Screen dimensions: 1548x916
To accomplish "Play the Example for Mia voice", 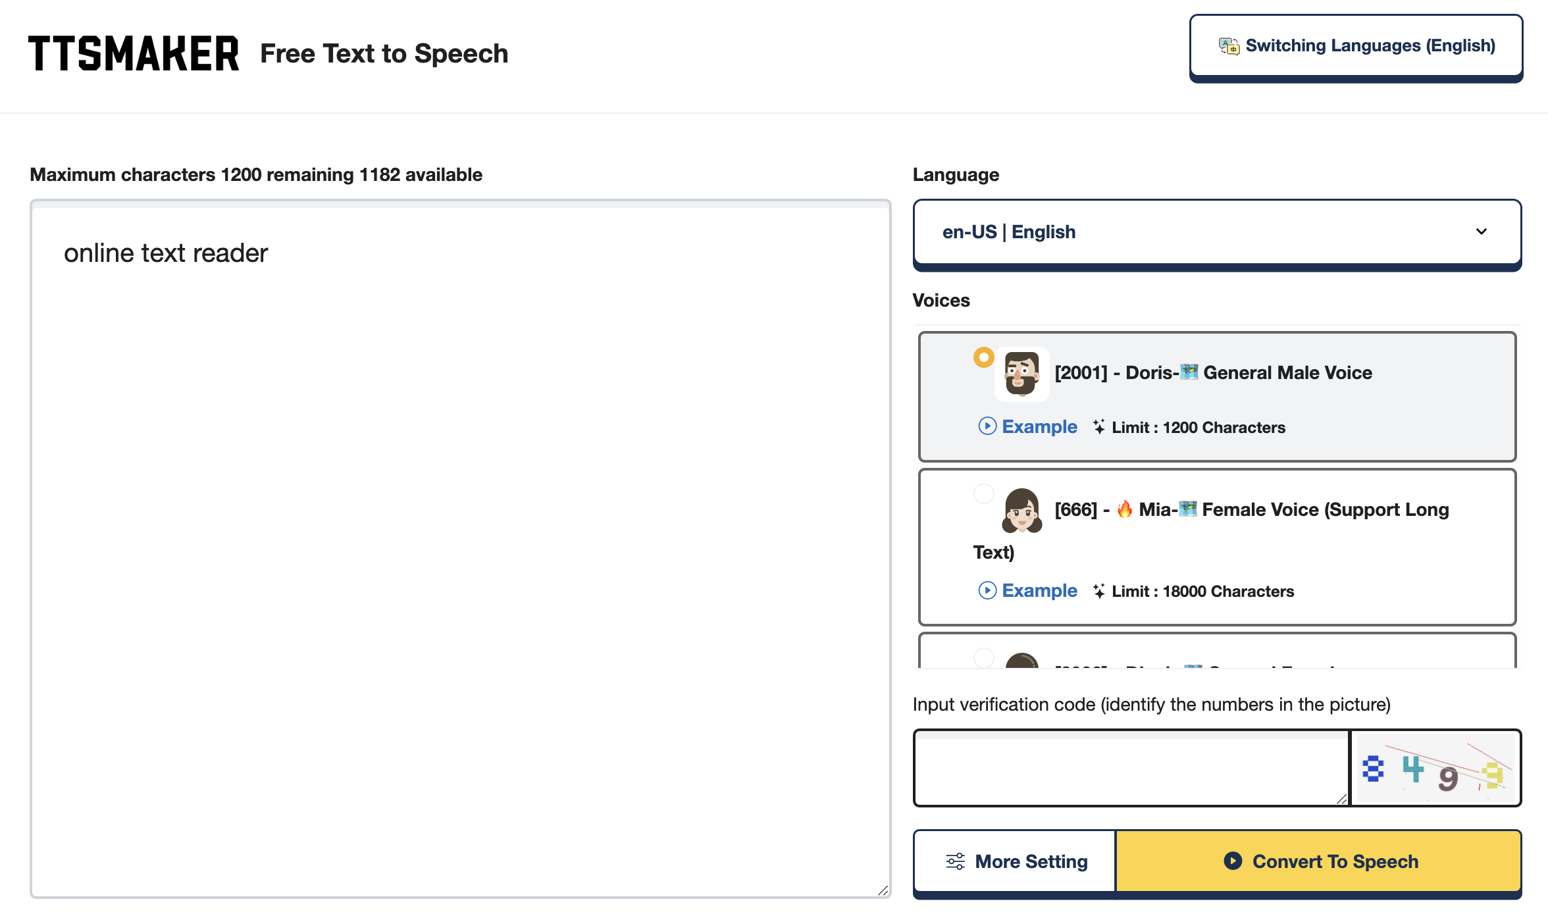I will pos(1027,590).
